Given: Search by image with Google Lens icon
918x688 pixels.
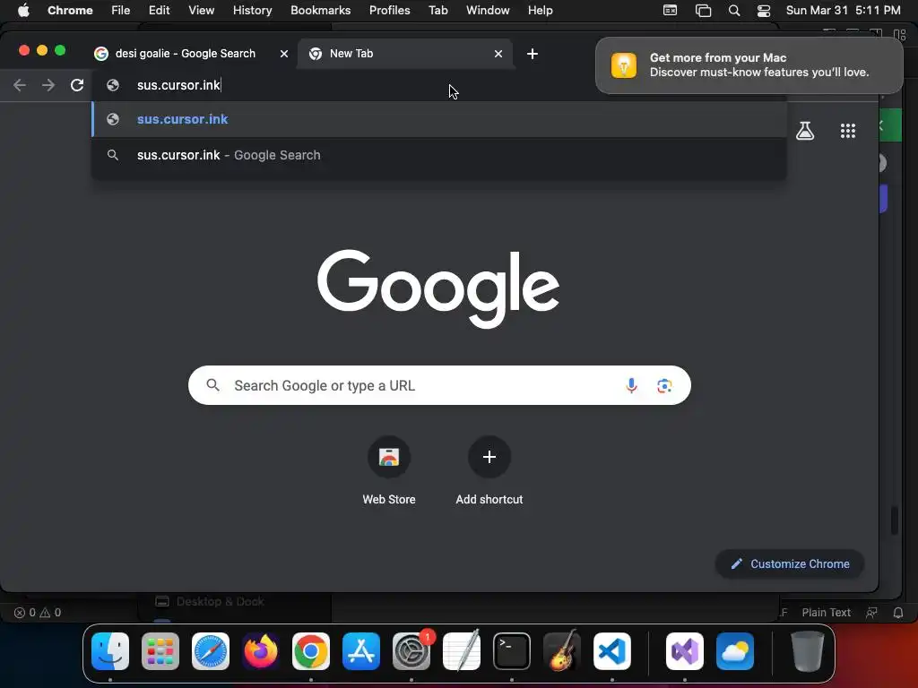Looking at the screenshot, I should [664, 385].
